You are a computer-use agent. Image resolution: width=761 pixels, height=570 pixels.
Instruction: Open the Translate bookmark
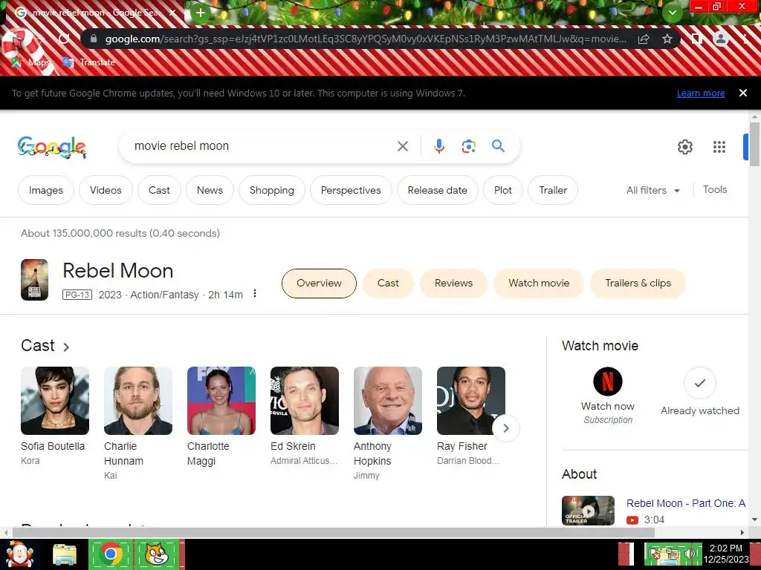(89, 62)
